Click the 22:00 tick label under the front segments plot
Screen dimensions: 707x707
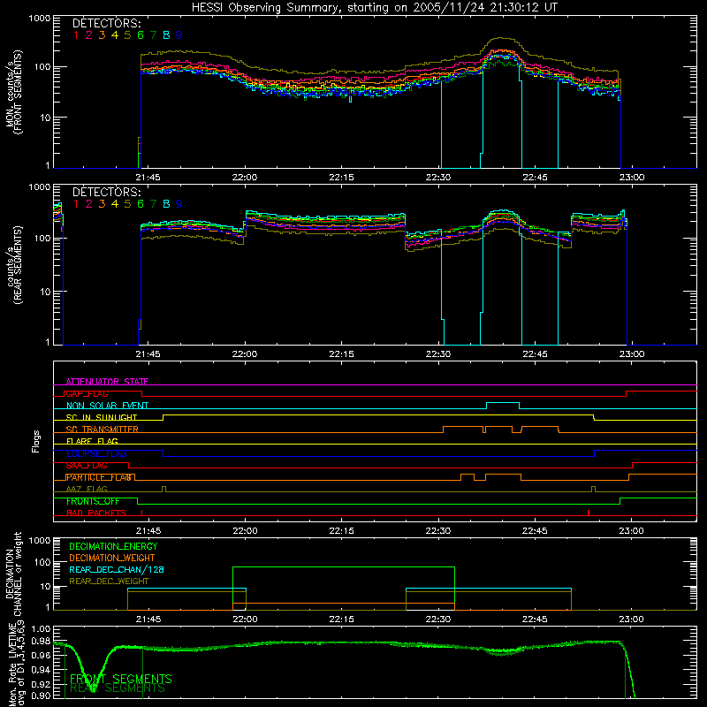245,178
